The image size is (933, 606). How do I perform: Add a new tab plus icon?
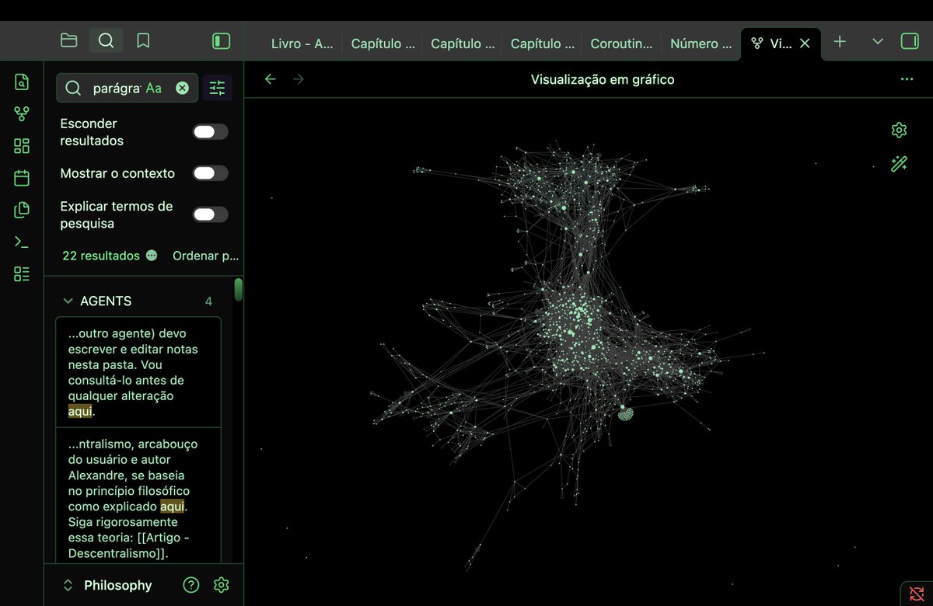(x=840, y=42)
